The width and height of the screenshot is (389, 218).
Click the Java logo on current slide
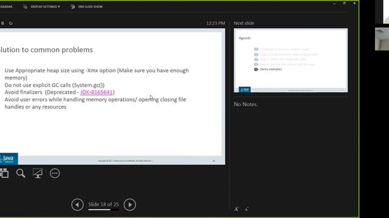[9, 159]
